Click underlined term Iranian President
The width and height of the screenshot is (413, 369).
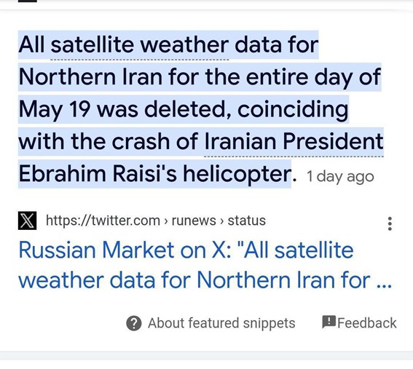294,141
